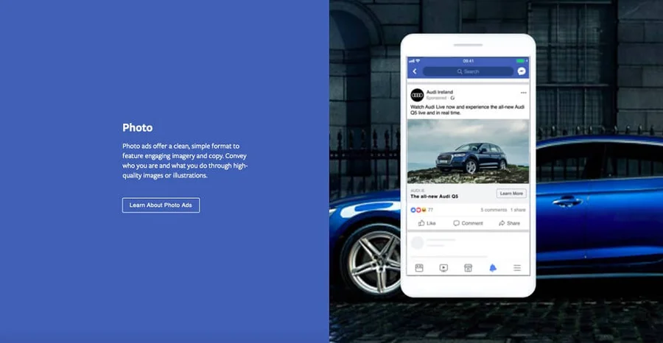This screenshot has height=343, width=663.
Task: Click the Audi Ireland profile logo
Action: (417, 95)
